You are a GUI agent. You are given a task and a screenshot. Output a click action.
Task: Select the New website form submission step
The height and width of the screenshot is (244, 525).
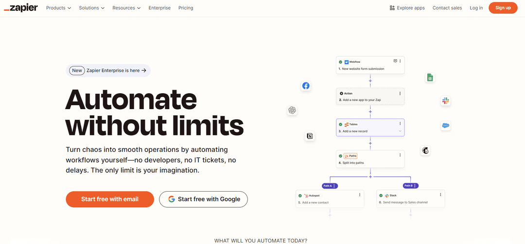pyautogui.click(x=370, y=65)
